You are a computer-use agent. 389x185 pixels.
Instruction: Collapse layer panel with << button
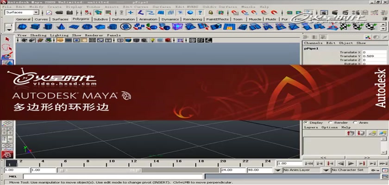point(324,158)
